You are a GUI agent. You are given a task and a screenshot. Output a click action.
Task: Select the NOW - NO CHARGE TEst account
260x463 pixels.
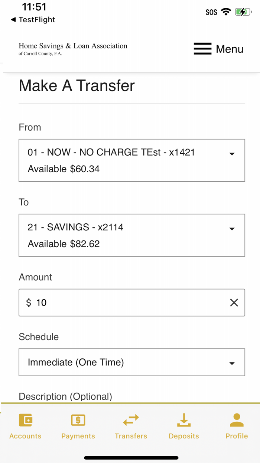[111, 152]
